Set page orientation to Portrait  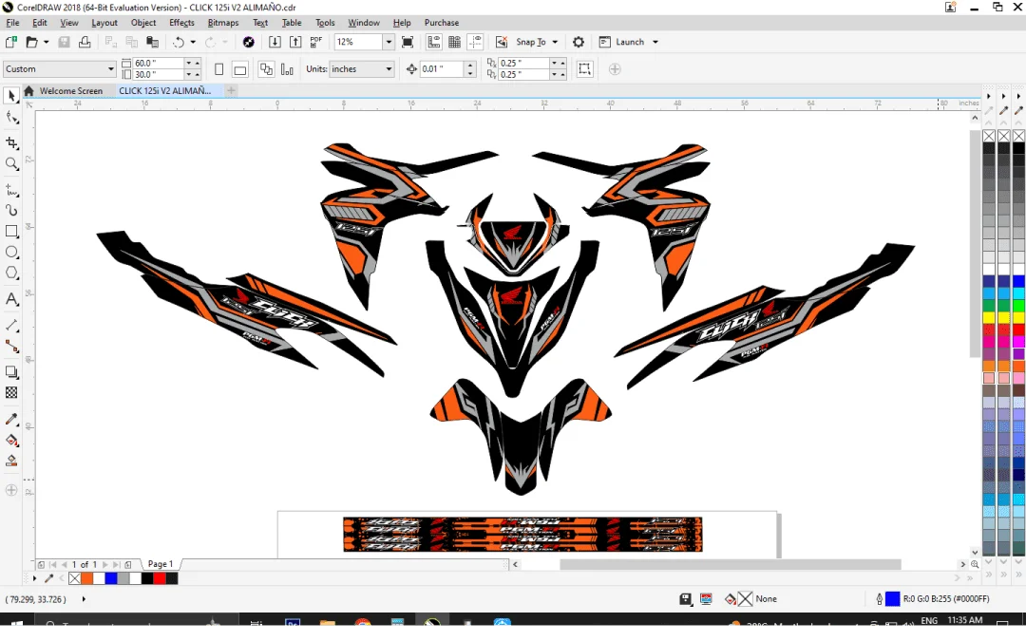click(x=219, y=69)
